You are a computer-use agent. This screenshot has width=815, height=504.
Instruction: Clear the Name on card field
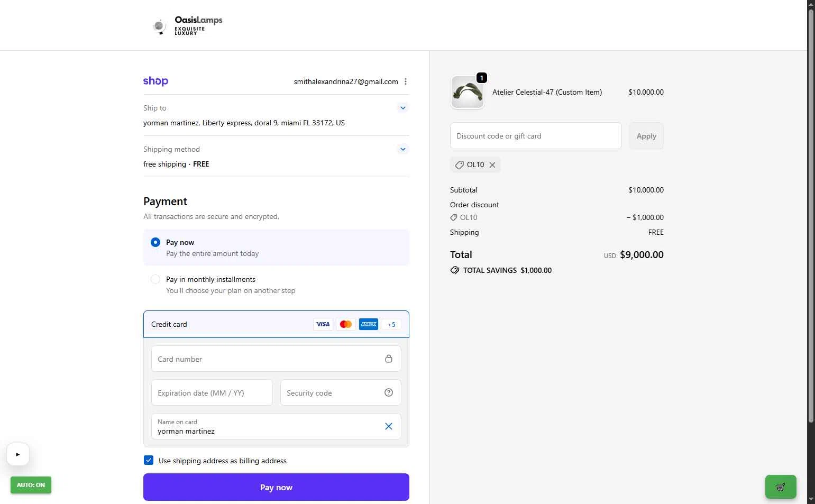tap(389, 426)
